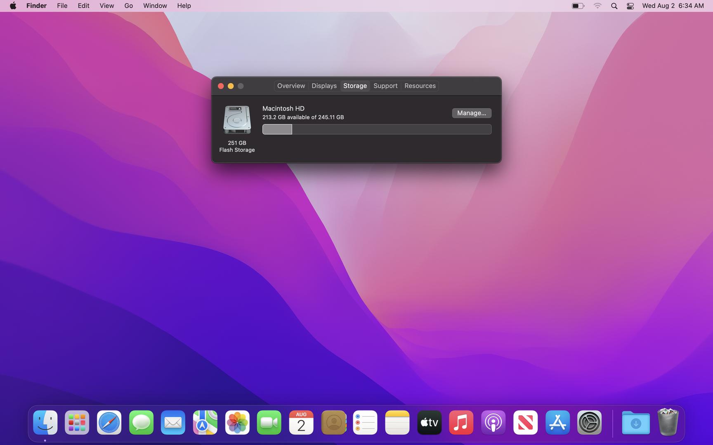Click the Manage... button
713x445 pixels.
pos(472,113)
